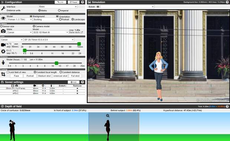Image resolution: width=230 pixels, height=141 pixels.
Task: Select the Sensor size radio option
Action: (1, 26)
